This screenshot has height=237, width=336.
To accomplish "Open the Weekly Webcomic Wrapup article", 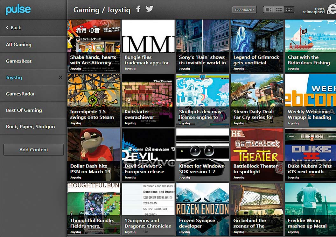I will [311, 100].
